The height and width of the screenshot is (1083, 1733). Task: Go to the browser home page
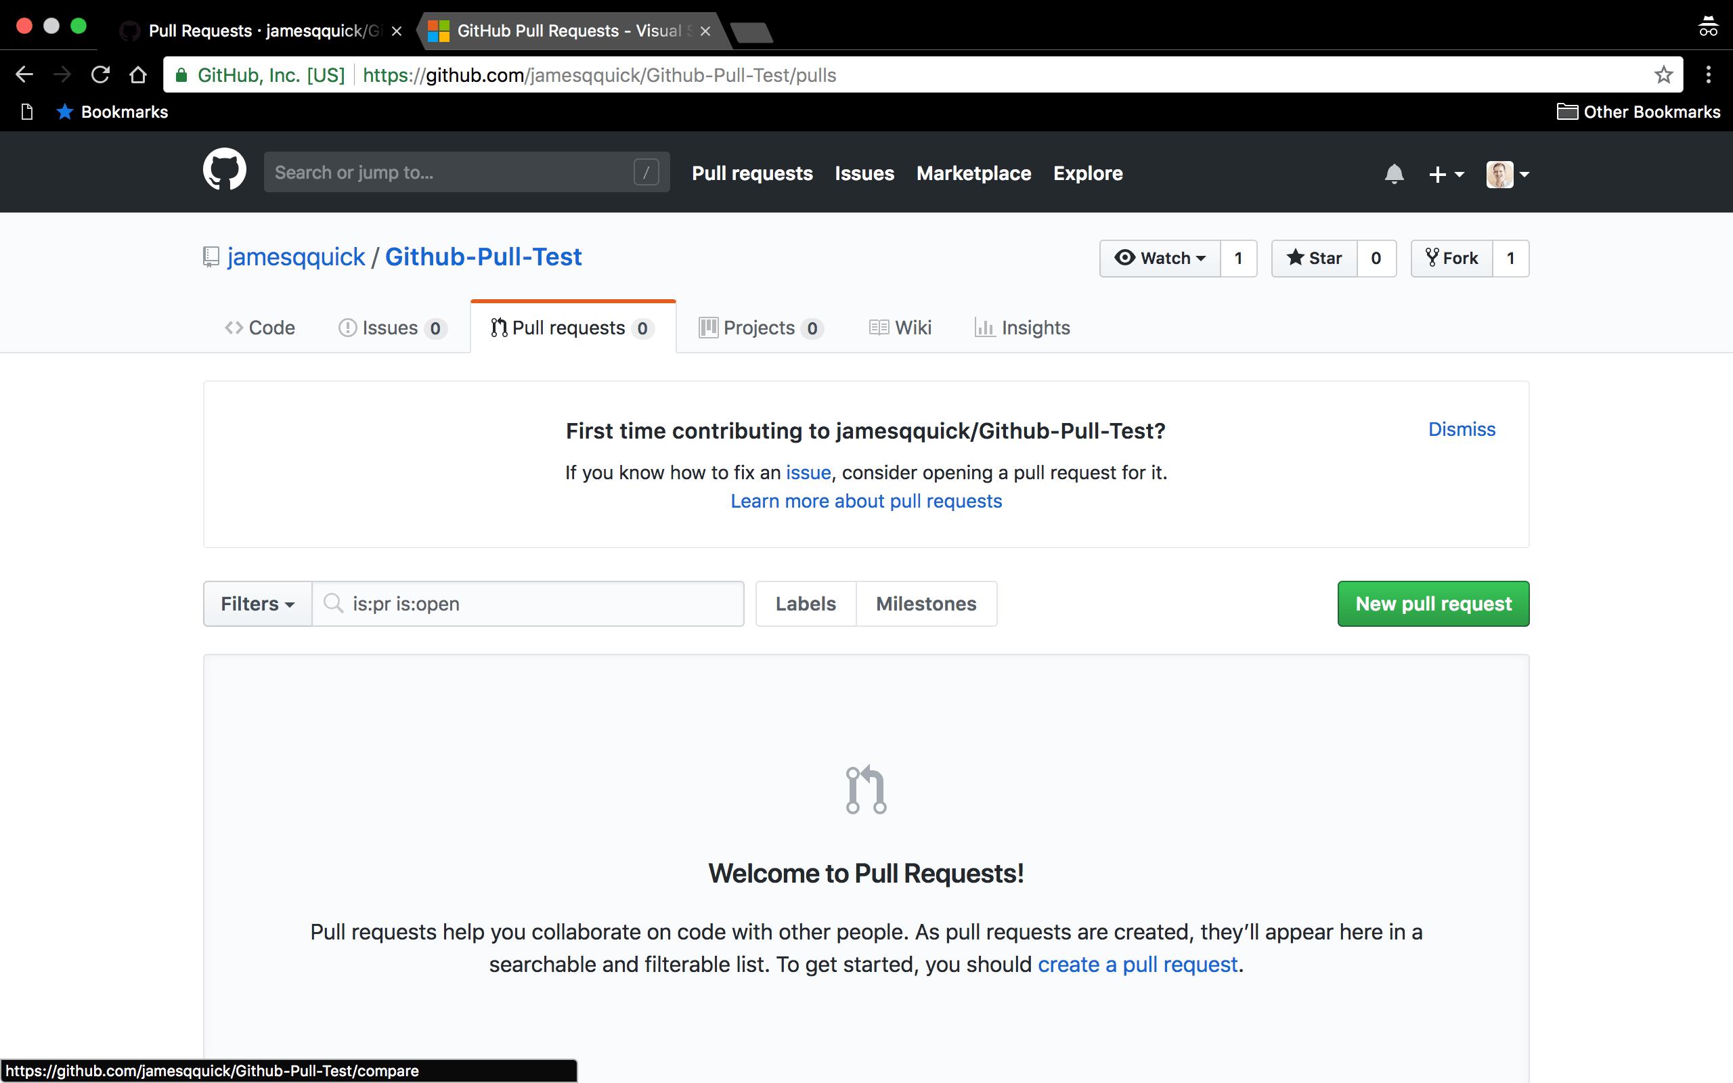(138, 74)
